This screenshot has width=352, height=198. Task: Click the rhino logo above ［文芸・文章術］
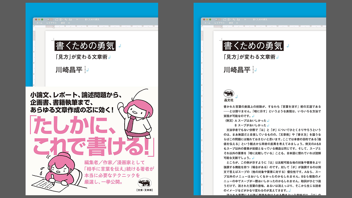pos(144,182)
